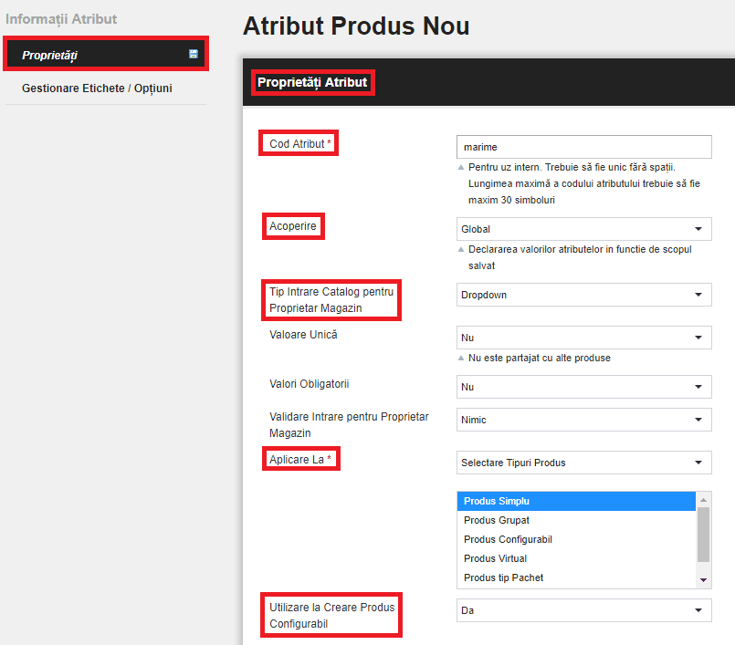Click the Informații Atribut sidebar heading

coord(61,19)
